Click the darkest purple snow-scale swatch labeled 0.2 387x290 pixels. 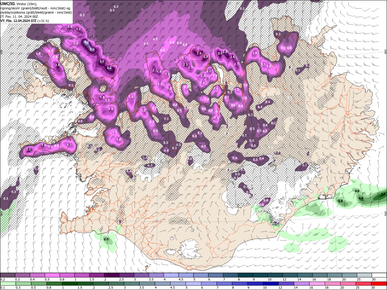point(8,275)
